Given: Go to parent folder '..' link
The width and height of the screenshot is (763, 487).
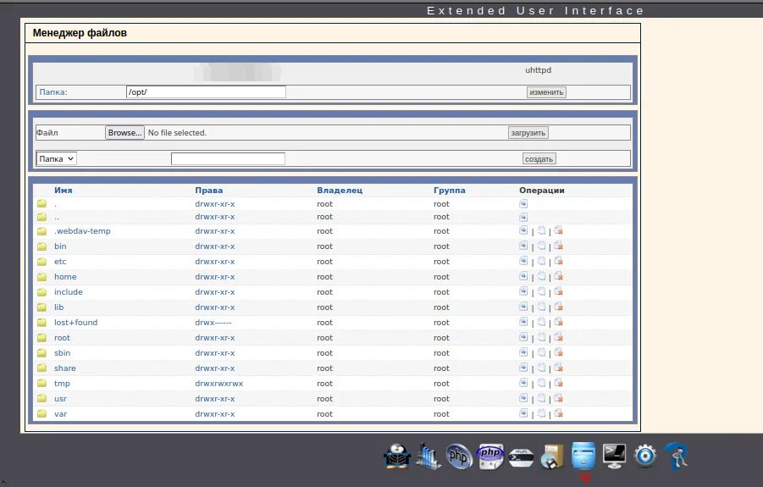Looking at the screenshot, I should (x=57, y=217).
